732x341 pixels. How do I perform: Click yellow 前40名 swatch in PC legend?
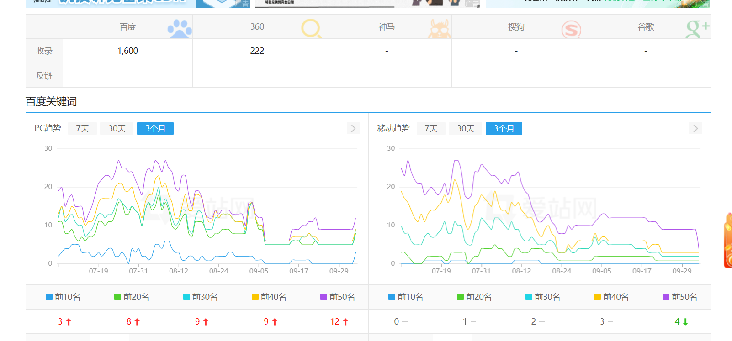[x=255, y=297]
